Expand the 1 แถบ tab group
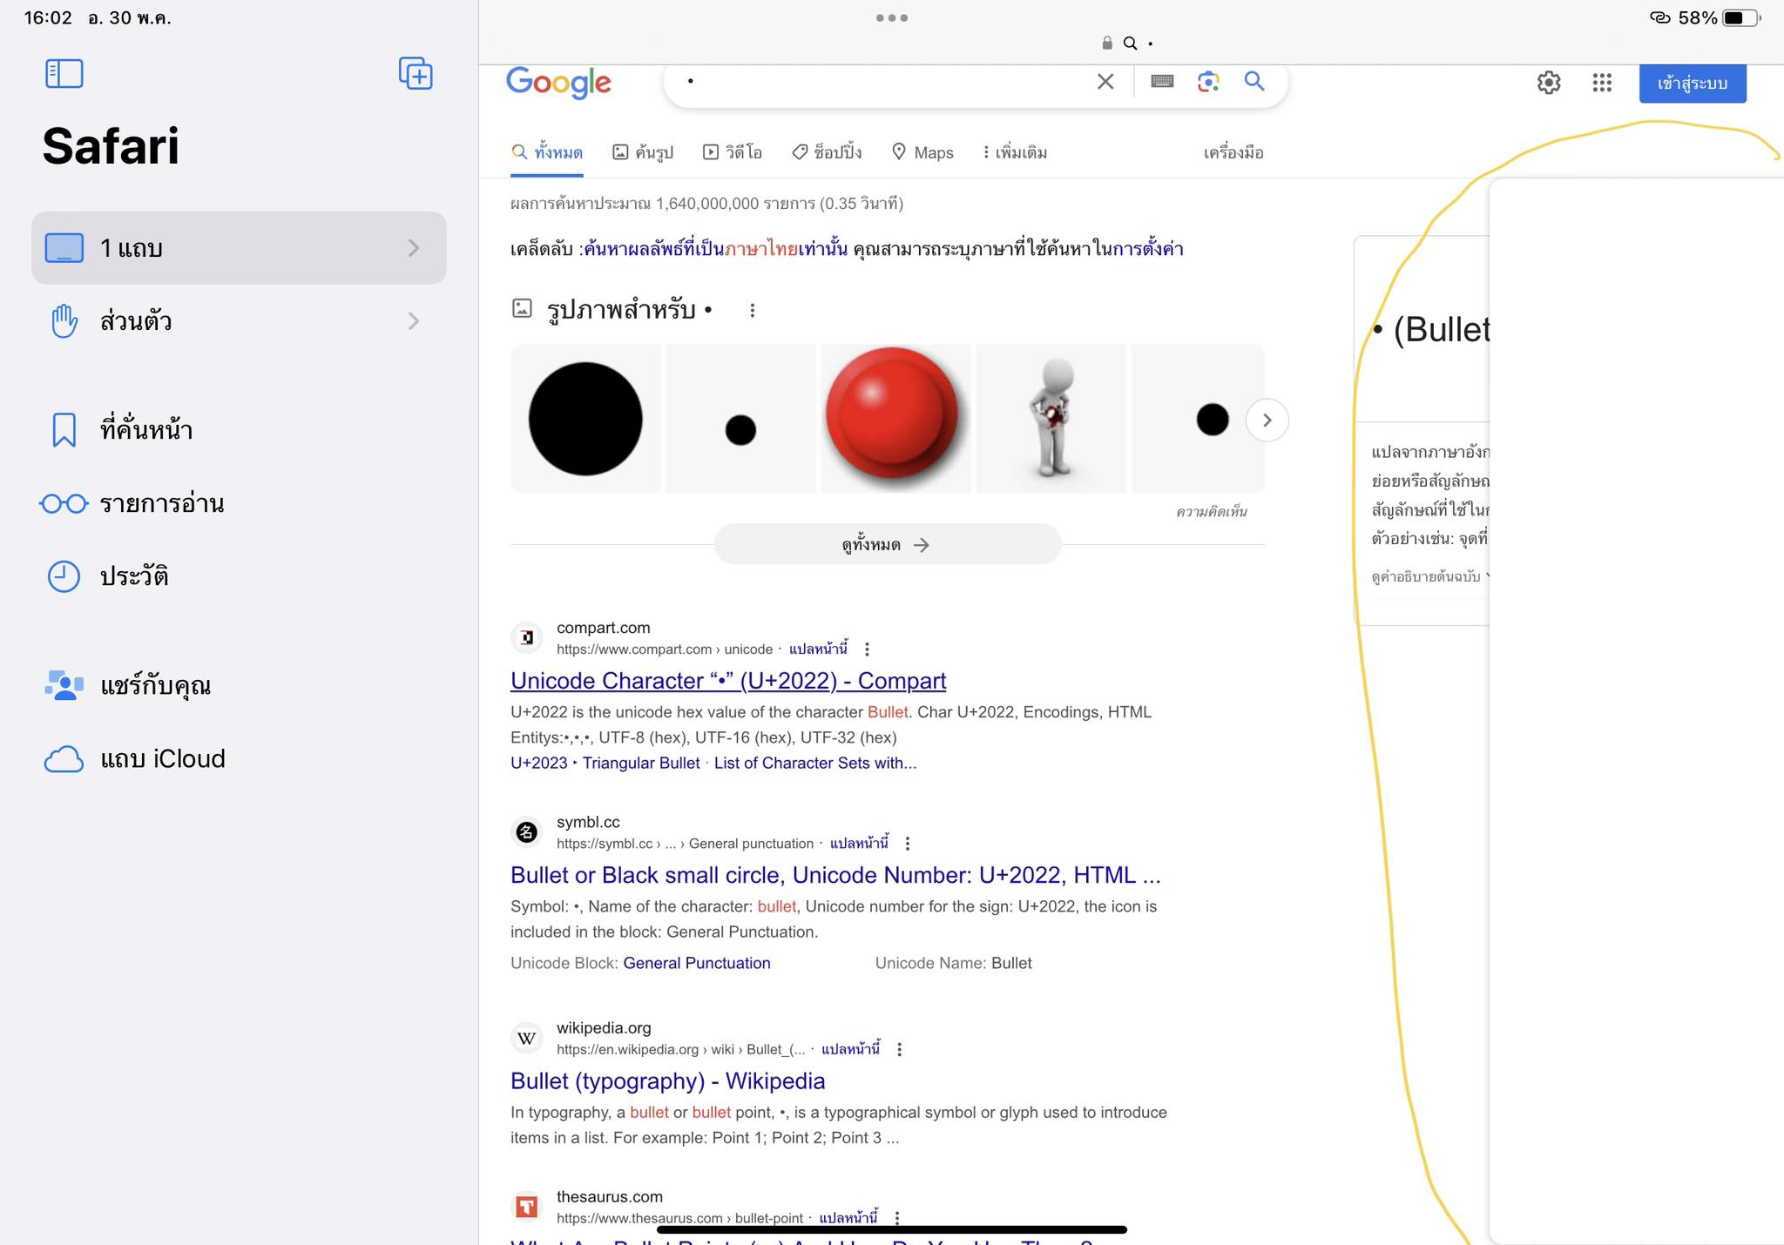 coord(239,248)
